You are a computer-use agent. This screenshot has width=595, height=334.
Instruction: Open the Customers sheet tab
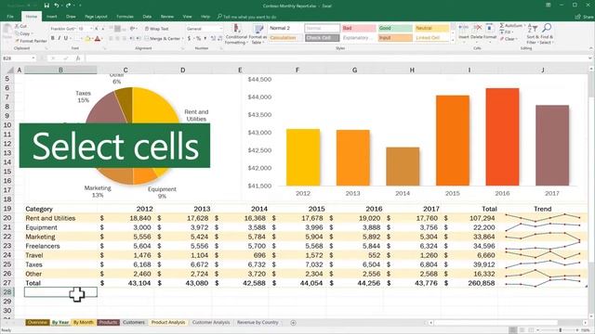coord(134,322)
